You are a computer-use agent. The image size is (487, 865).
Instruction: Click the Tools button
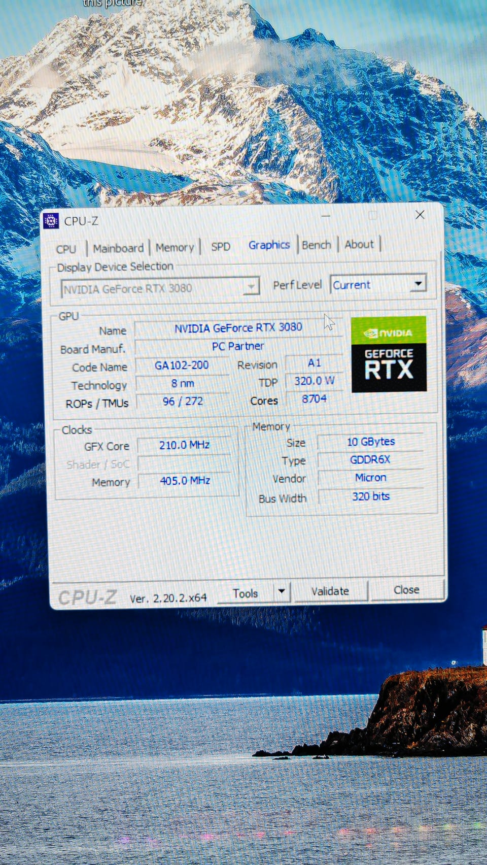point(246,593)
